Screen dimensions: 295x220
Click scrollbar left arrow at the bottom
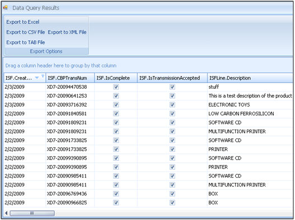6,213
